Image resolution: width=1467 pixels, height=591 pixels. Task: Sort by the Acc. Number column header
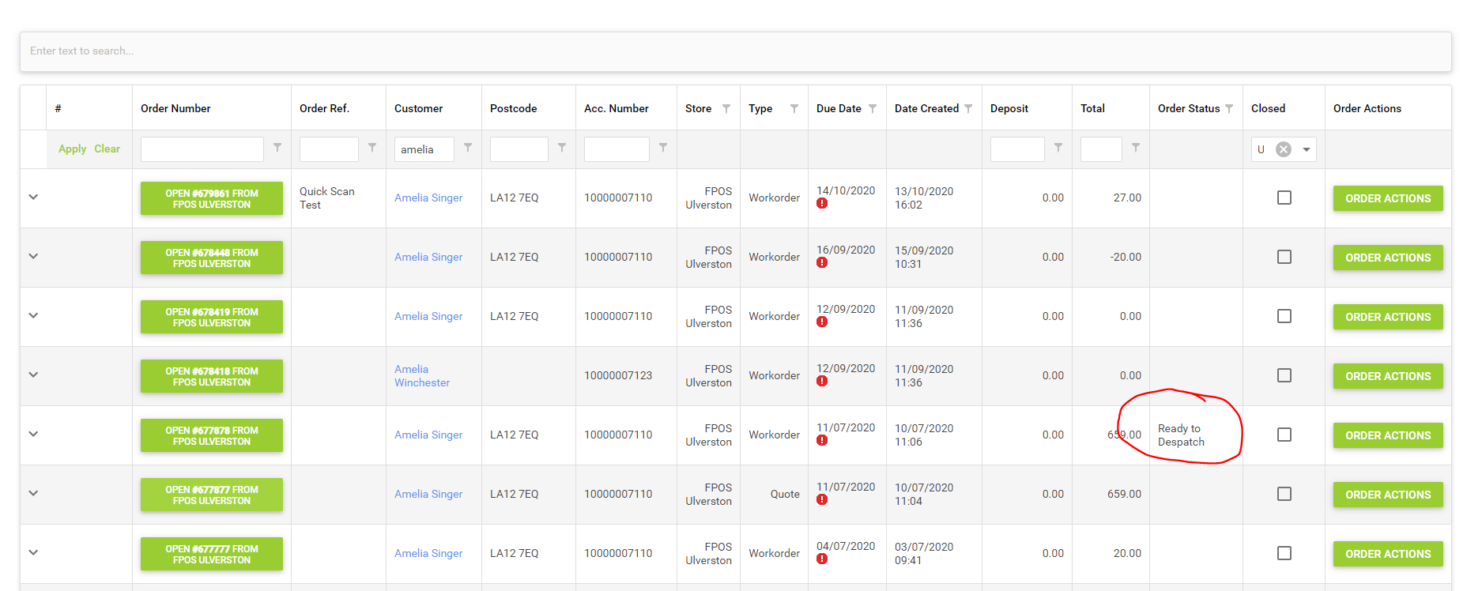tap(617, 108)
